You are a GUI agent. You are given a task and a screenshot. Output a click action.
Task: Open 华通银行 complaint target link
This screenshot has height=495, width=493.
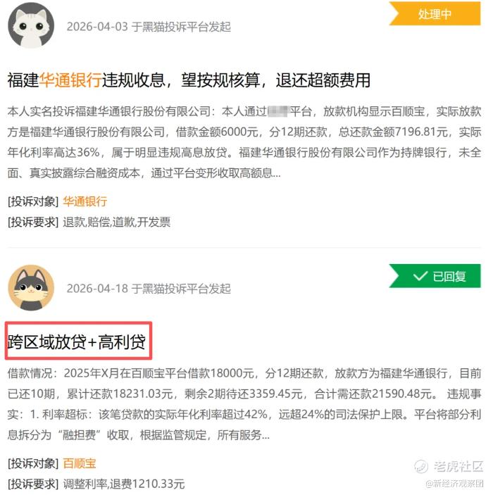(85, 201)
